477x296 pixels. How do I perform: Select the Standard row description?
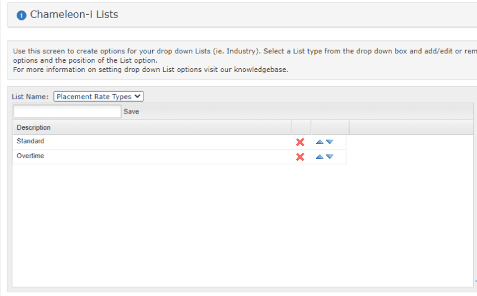point(30,141)
